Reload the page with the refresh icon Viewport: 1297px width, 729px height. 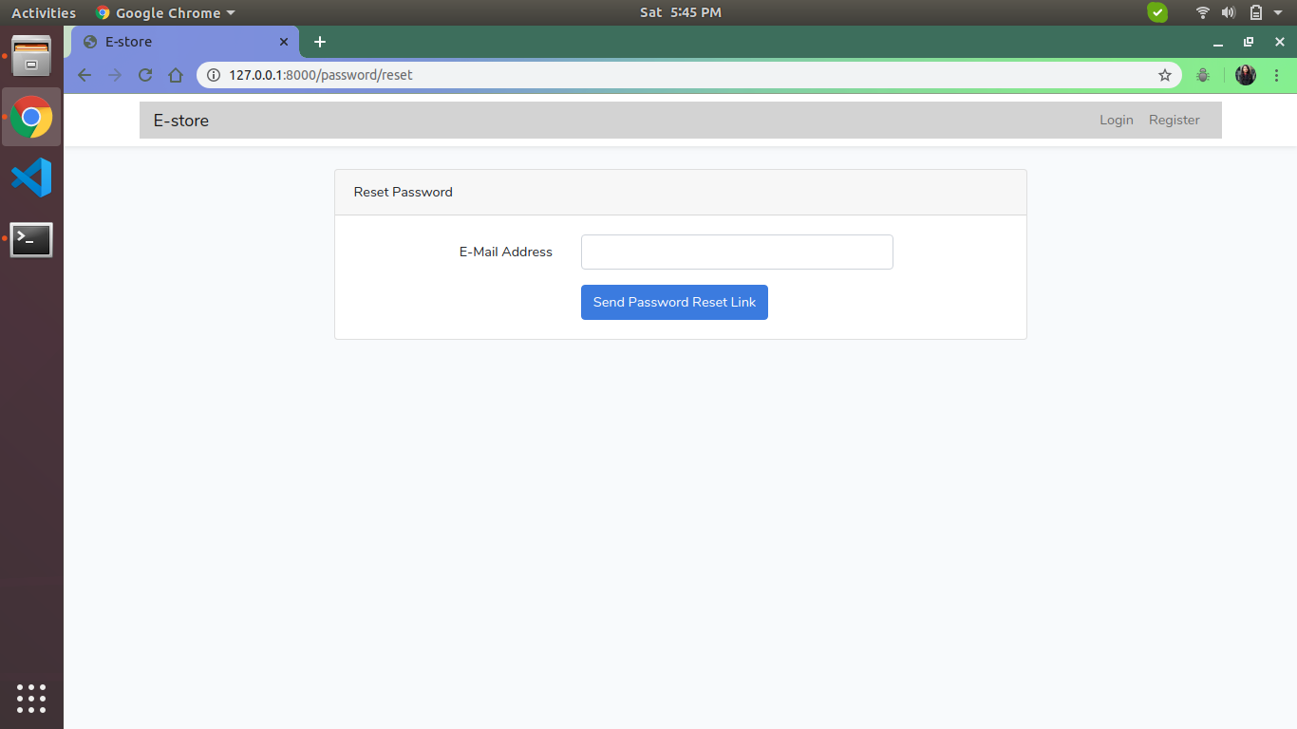[x=145, y=75]
